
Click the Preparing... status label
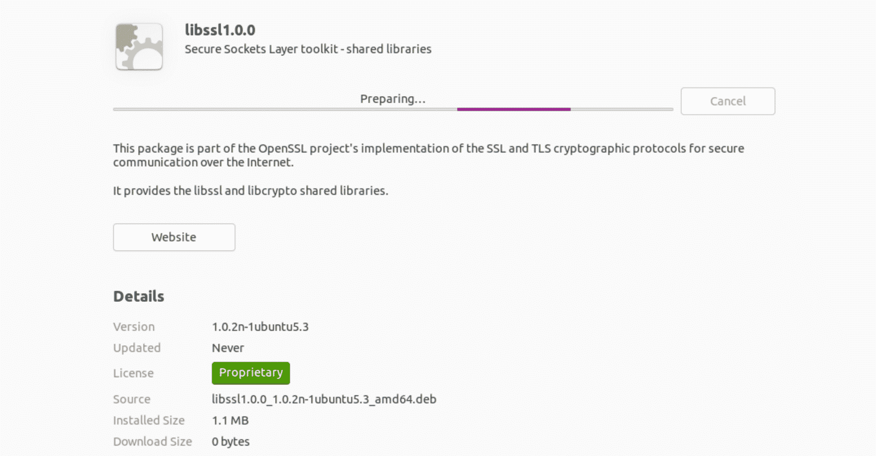(x=393, y=99)
